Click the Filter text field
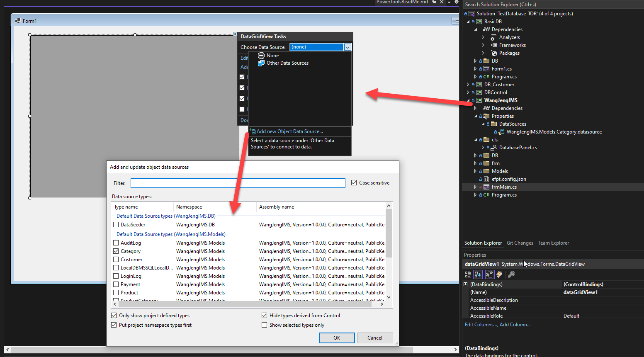Viewport: 644px width, 357px height. (238, 183)
